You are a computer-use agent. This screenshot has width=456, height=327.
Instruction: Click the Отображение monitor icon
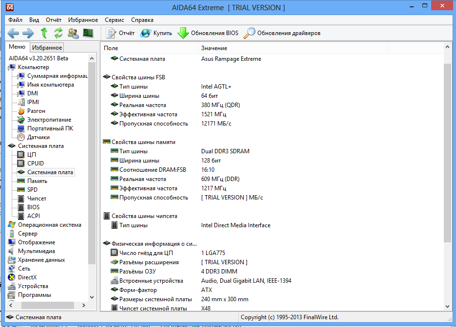point(12,242)
